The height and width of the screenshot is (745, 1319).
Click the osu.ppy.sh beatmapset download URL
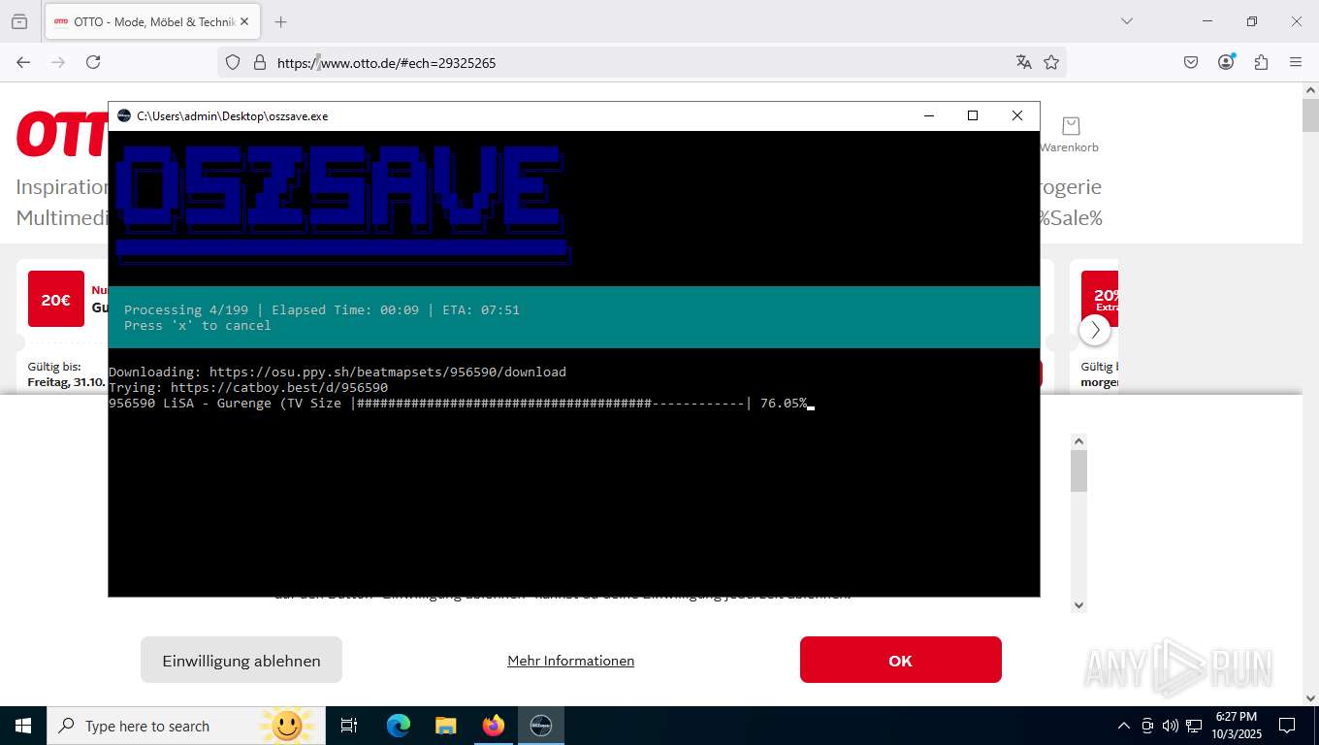[388, 372]
